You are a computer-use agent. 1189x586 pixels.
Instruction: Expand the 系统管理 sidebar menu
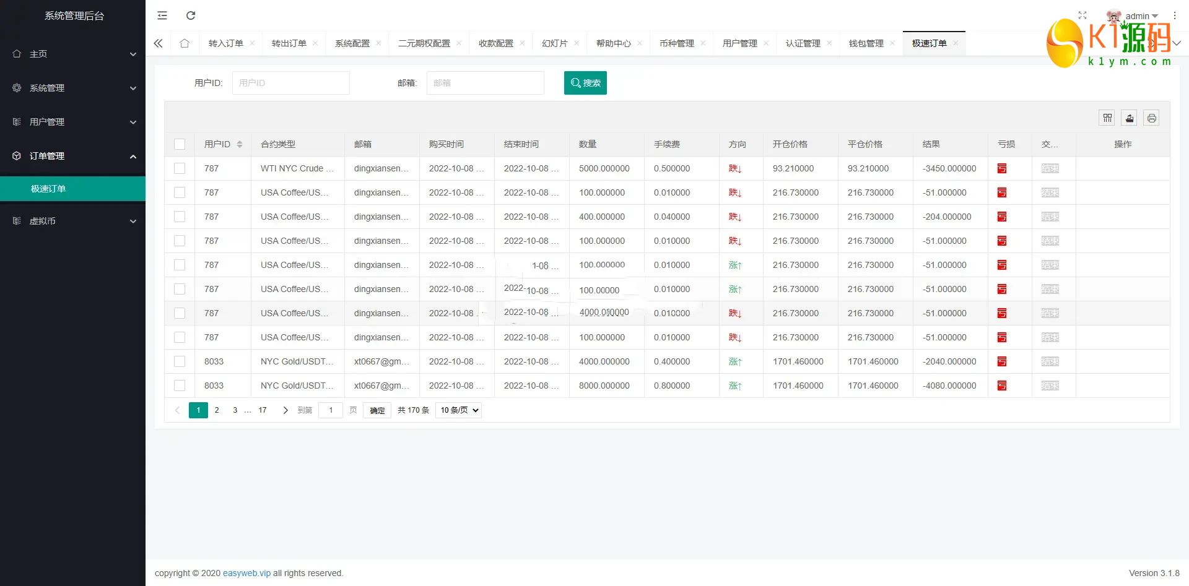tap(73, 88)
